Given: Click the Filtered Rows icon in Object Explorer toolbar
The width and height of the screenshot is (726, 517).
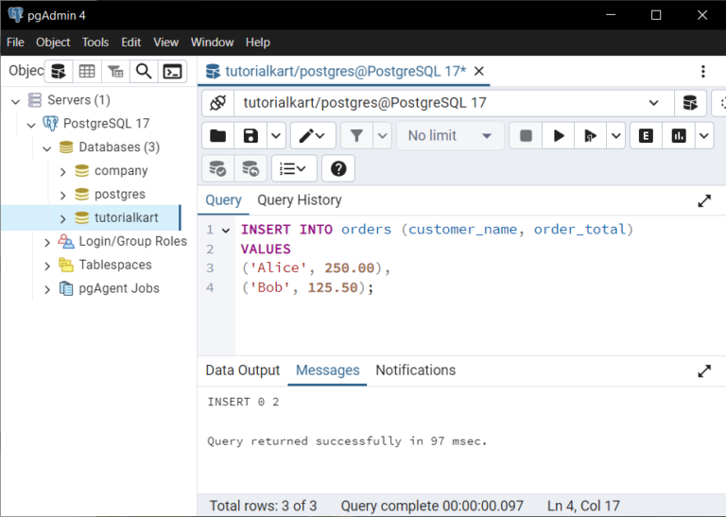Looking at the screenshot, I should coord(115,71).
